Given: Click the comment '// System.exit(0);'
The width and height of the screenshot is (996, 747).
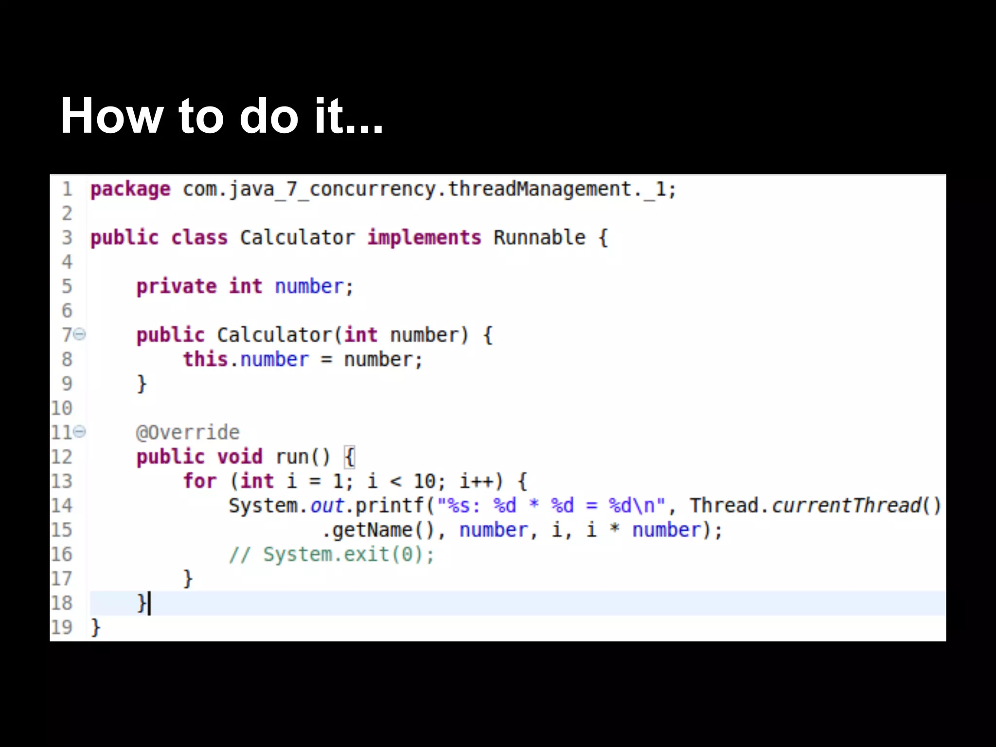Looking at the screenshot, I should tap(332, 554).
